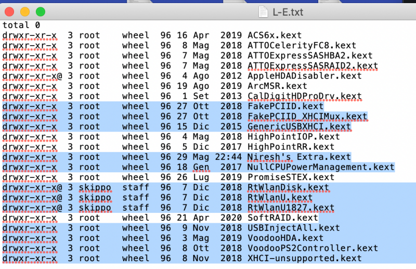Image resolution: width=416 pixels, height=269 pixels.
Task: Click VoodooPS2Controller.kext text
Action: (313, 248)
